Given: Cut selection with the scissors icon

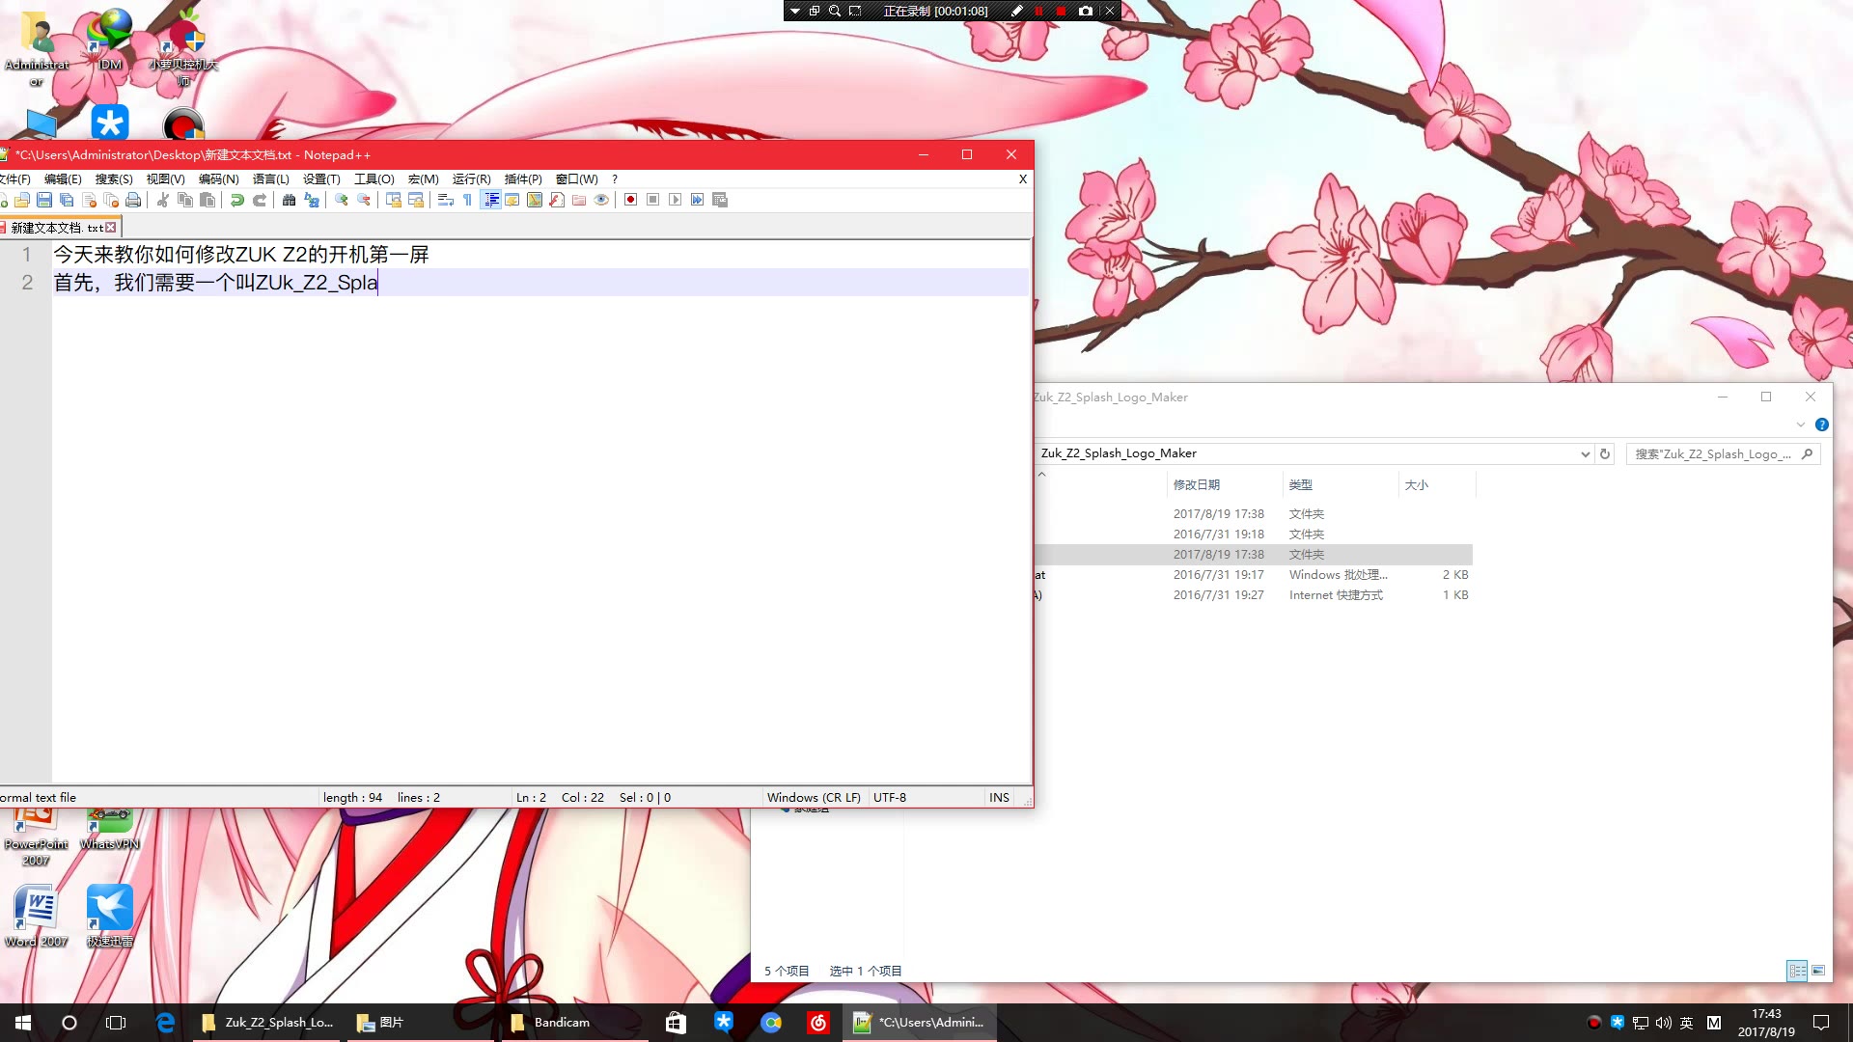Looking at the screenshot, I should point(163,200).
